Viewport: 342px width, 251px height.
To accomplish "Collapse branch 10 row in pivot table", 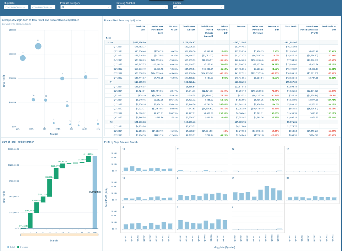I will pyautogui.click(x=108, y=42).
